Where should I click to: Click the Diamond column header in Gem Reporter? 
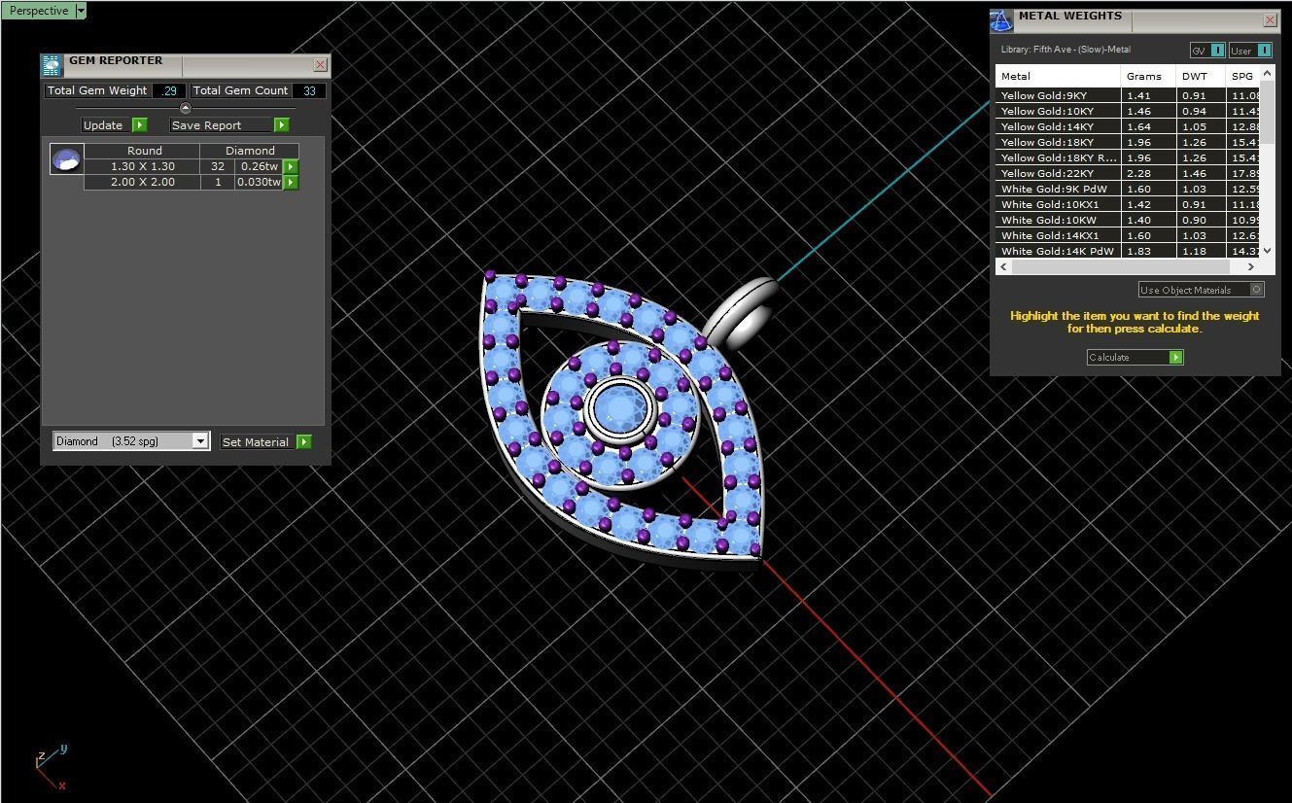click(250, 151)
